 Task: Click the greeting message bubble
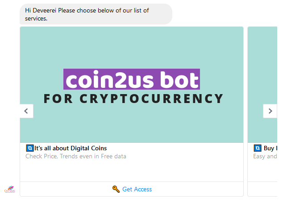(x=96, y=14)
